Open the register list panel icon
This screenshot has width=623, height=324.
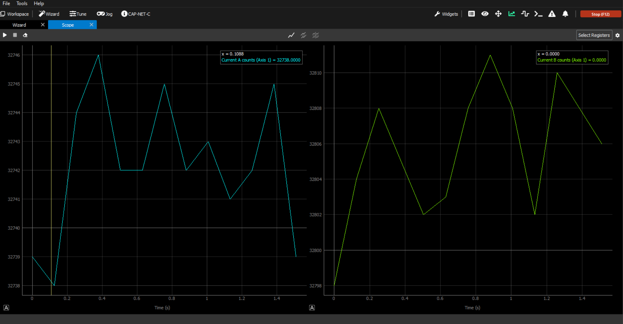click(471, 14)
